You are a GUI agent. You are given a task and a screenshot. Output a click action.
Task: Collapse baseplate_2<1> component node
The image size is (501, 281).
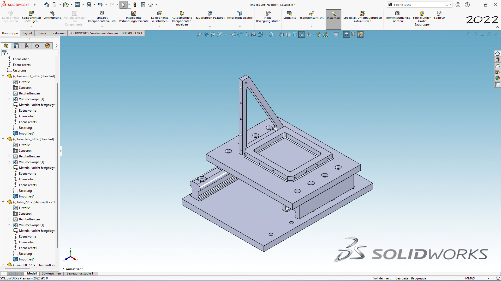click(x=3, y=139)
